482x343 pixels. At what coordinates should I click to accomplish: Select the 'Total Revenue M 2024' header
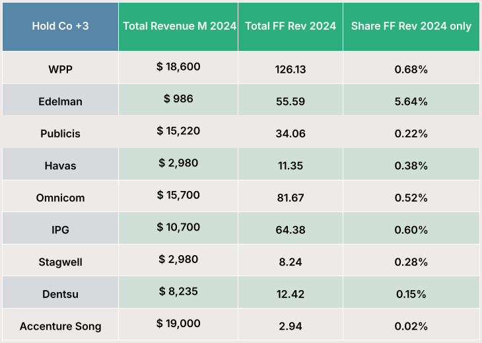(x=178, y=26)
